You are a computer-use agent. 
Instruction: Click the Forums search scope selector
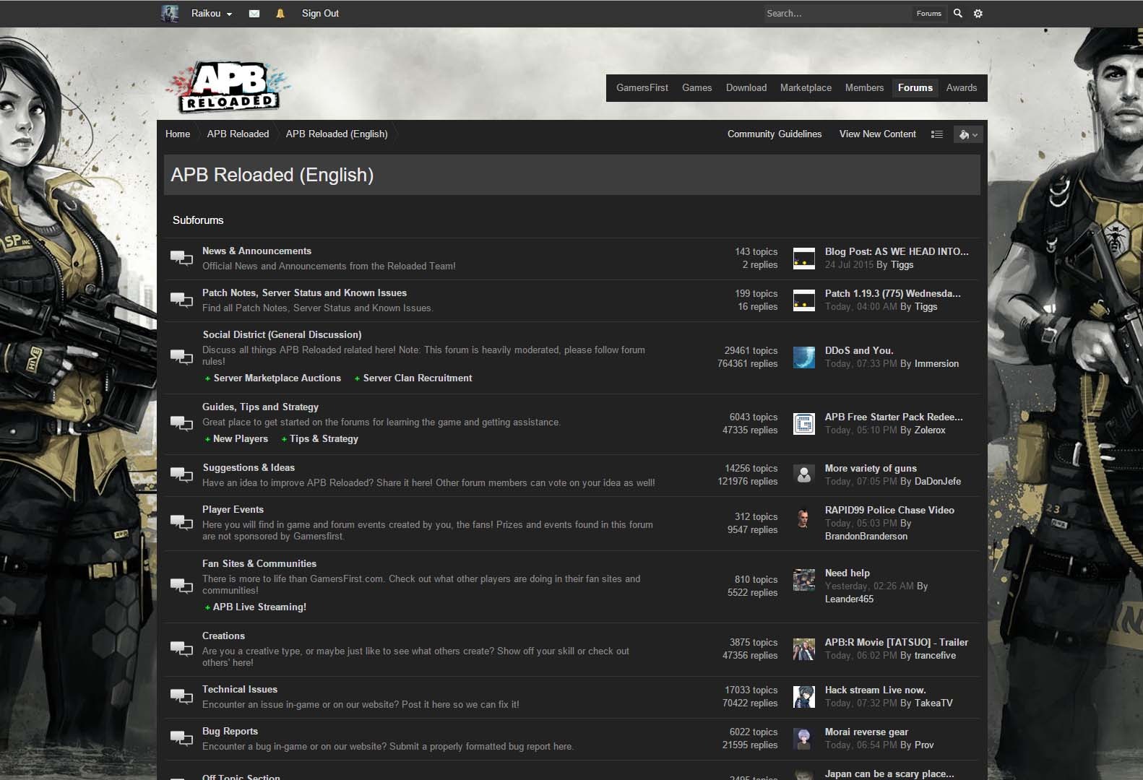[x=928, y=13]
